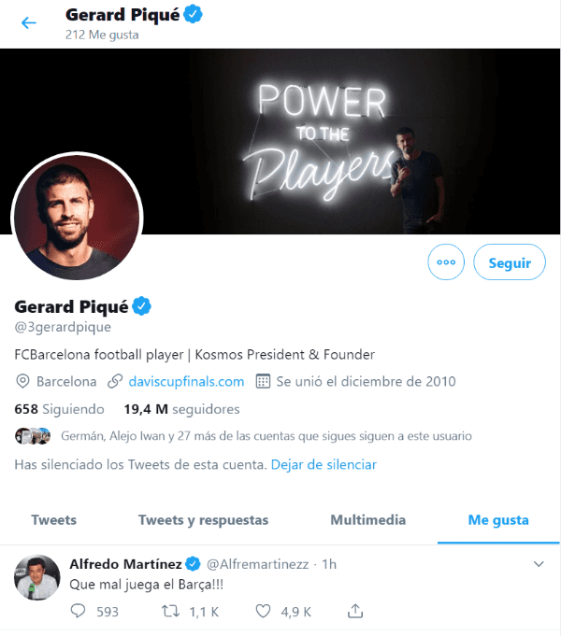The image size is (561, 636).
Task: Click the back arrow icon
Action: (29, 23)
